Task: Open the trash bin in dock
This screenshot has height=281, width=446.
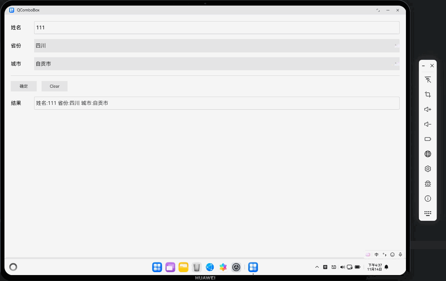Action: [x=197, y=267]
